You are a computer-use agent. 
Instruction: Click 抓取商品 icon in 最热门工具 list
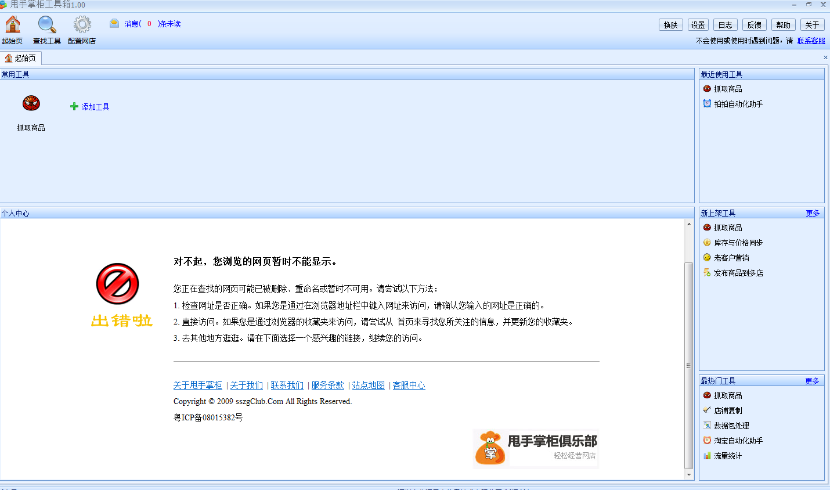pyautogui.click(x=707, y=395)
